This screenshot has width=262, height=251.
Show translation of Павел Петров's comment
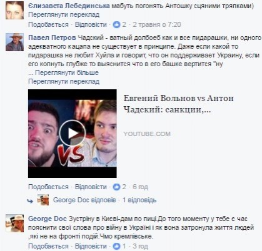click(64, 81)
